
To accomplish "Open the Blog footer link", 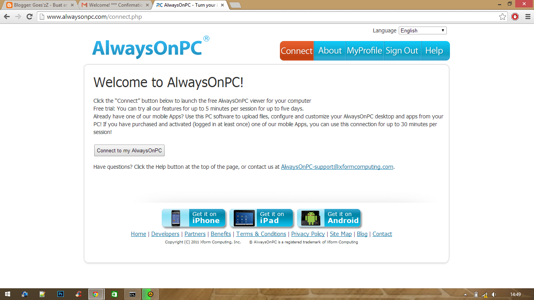I will [x=362, y=234].
